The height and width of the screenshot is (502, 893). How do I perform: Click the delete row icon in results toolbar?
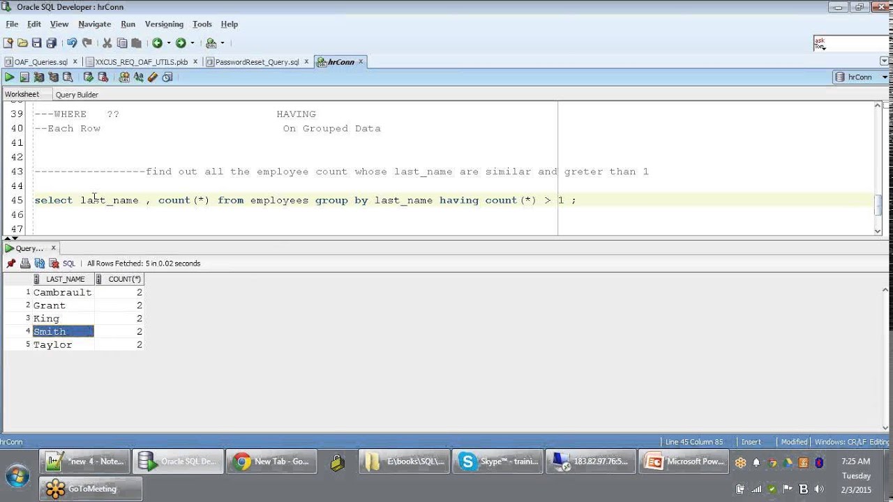[53, 264]
